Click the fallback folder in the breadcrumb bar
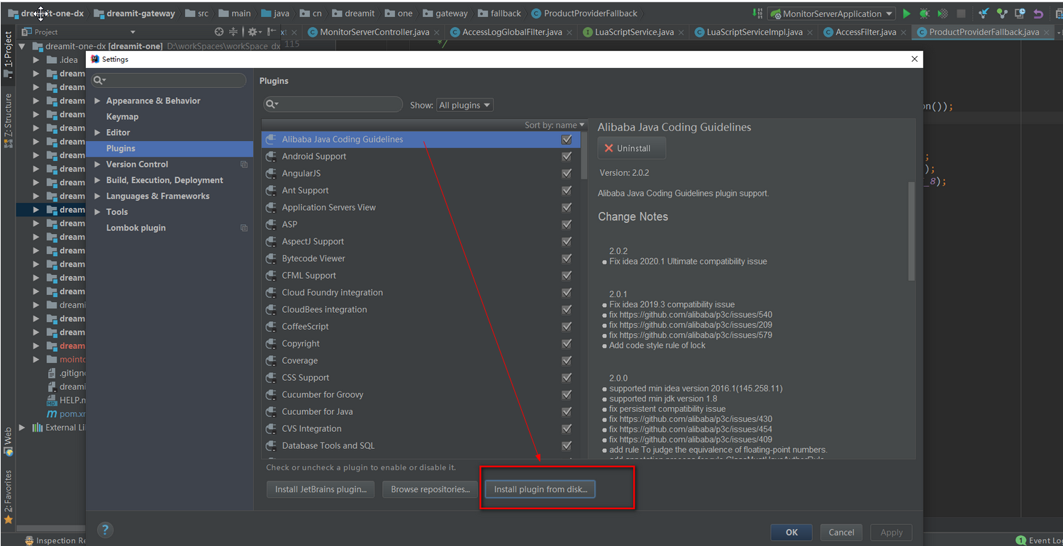Image resolution: width=1063 pixels, height=546 pixels. 500,13
